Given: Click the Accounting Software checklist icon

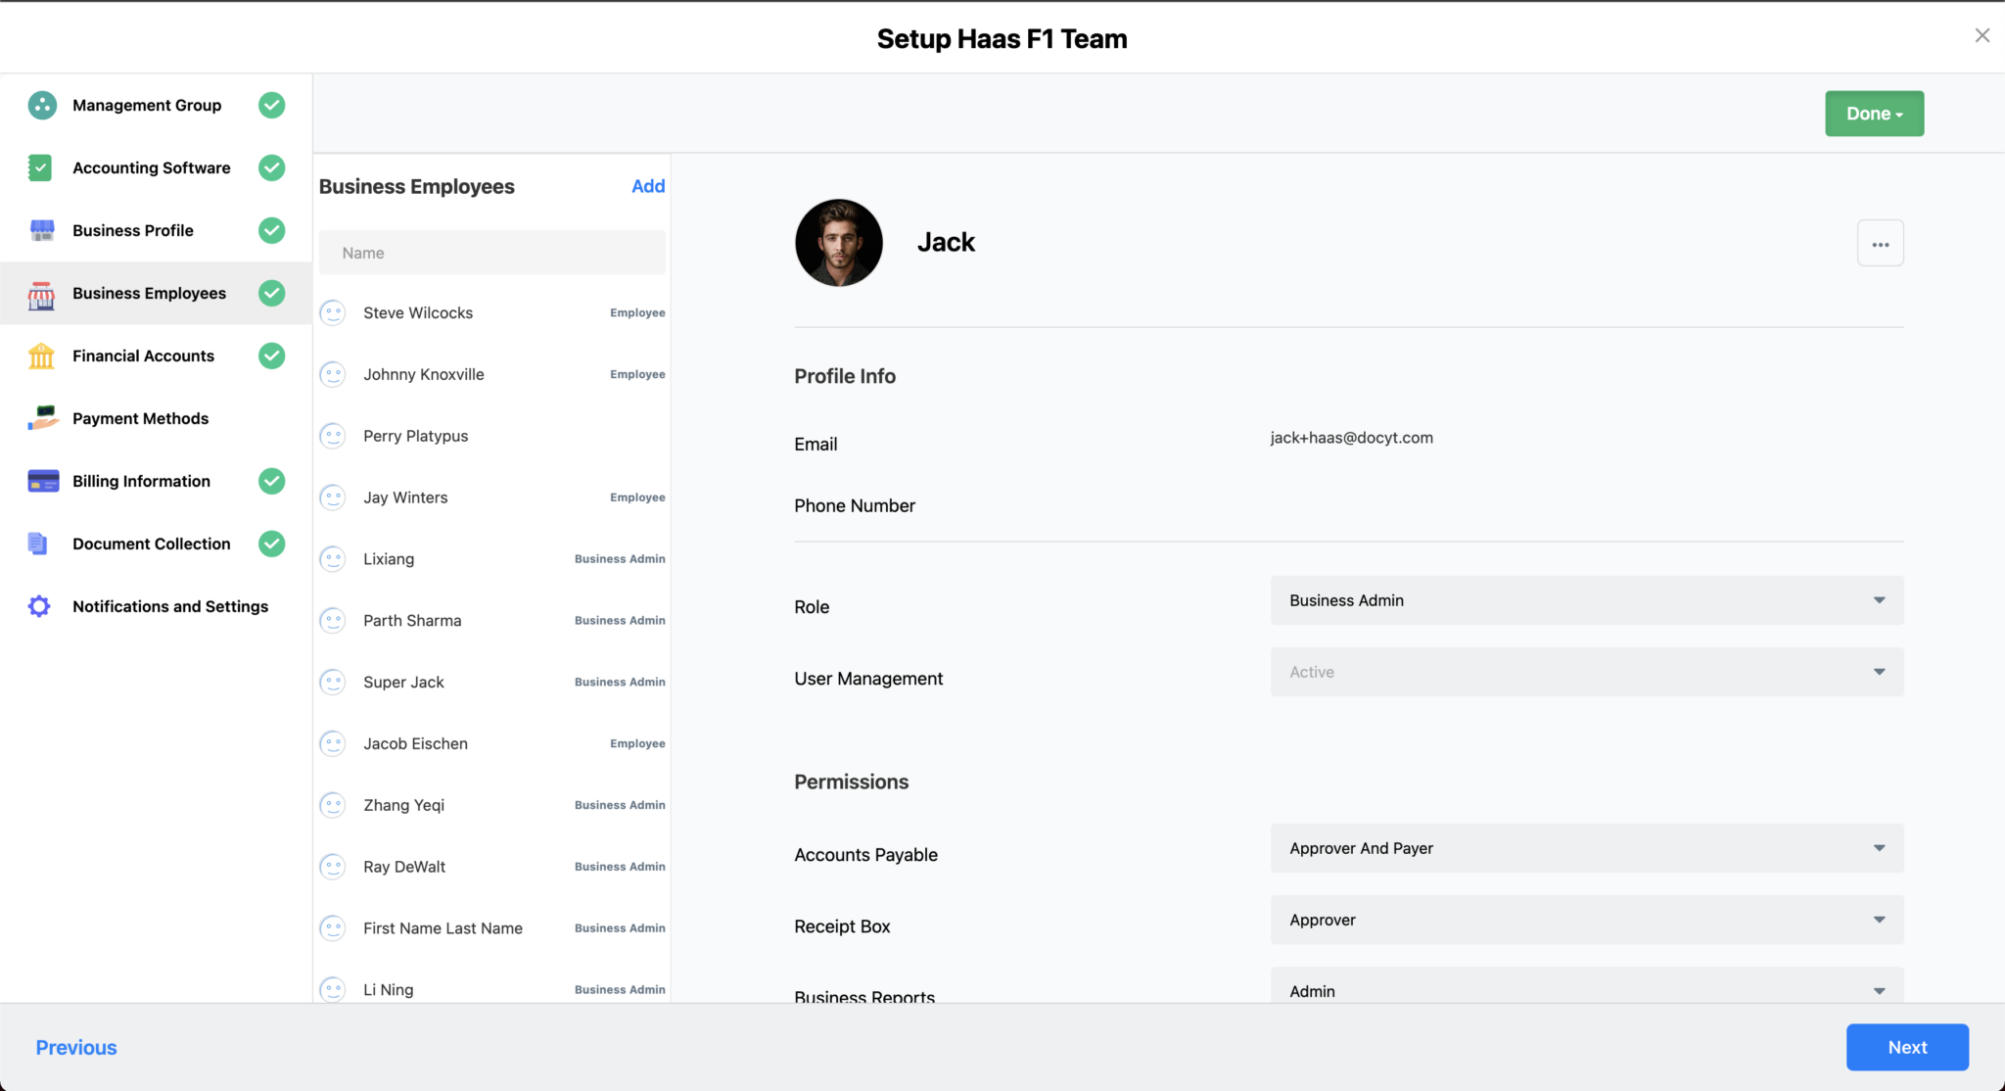Looking at the screenshot, I should (x=40, y=167).
